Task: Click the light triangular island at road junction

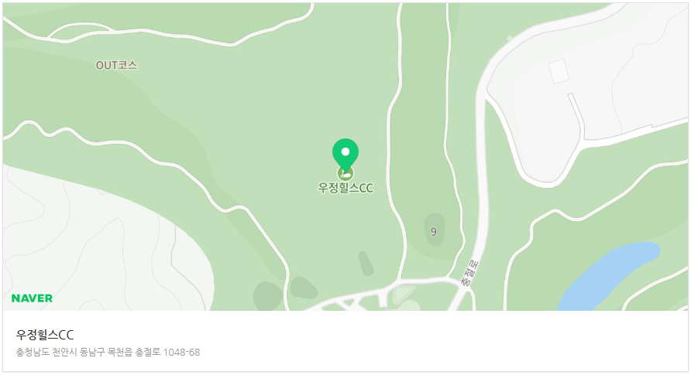Action: coord(402,294)
